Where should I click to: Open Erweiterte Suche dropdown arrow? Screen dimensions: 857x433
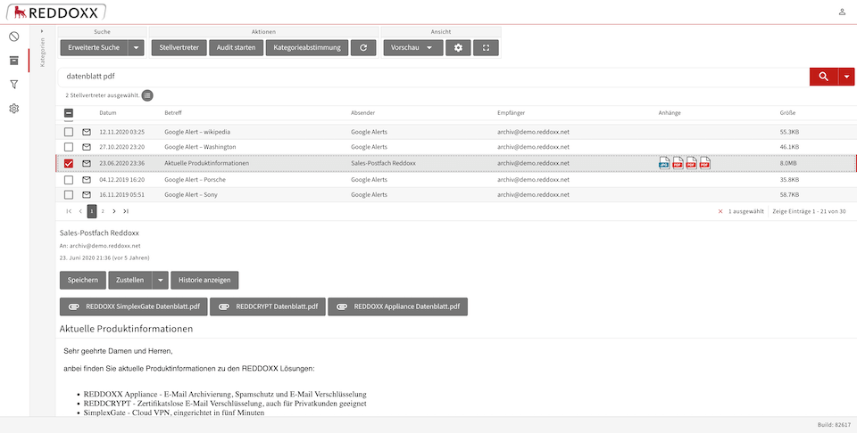136,47
